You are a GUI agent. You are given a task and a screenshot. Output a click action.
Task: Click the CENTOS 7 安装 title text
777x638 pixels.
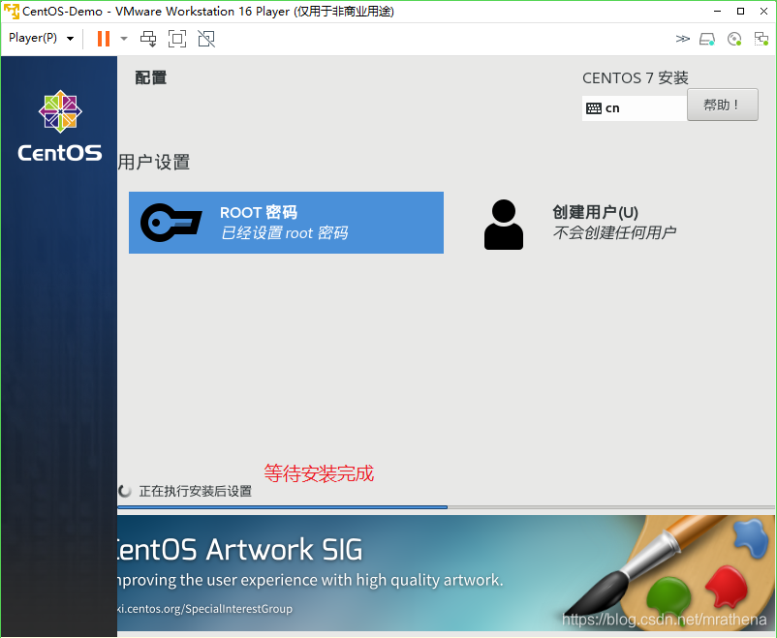(636, 77)
